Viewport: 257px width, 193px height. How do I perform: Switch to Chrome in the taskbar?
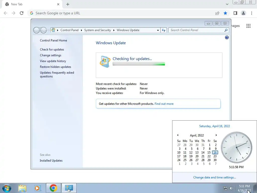pos(53,188)
